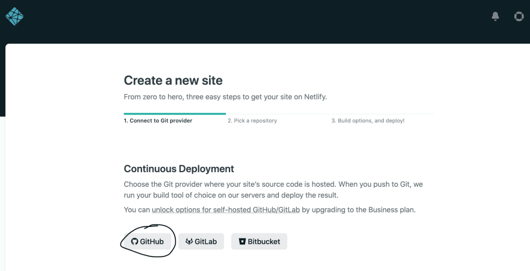Screen dimensions: 530x271
Task: Select step 3 Build options, and deploy
Action: pyautogui.click(x=368, y=120)
